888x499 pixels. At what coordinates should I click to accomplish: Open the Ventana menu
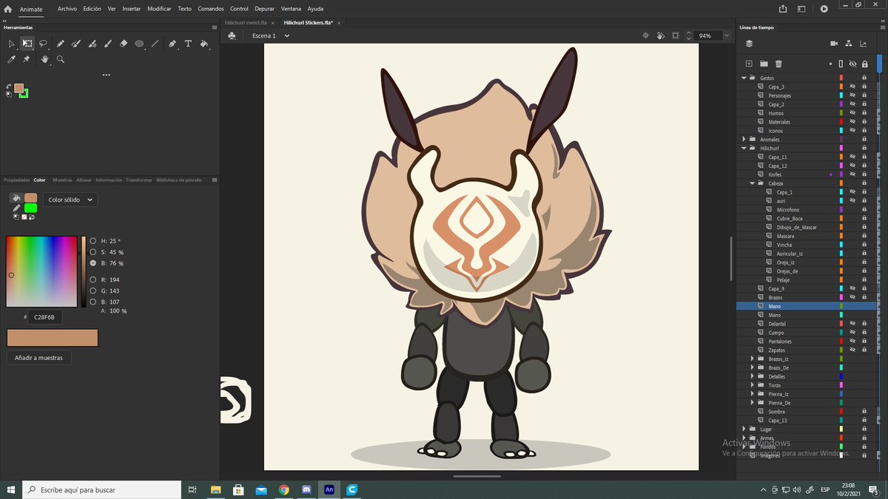click(291, 9)
